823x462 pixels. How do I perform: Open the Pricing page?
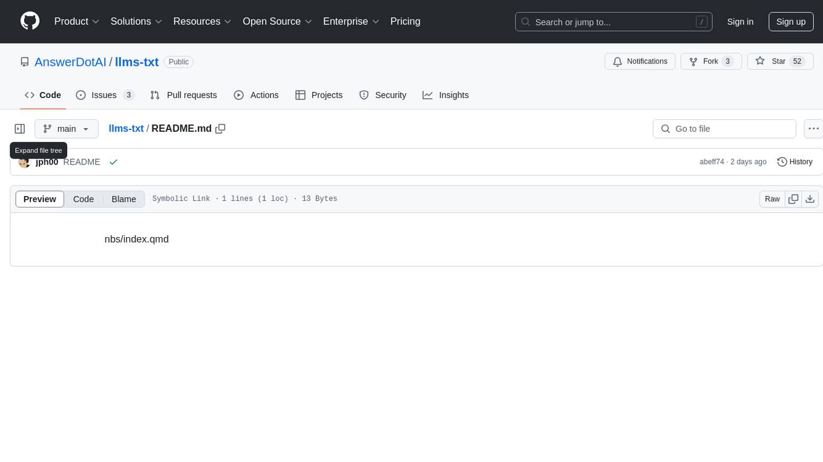[x=405, y=21]
